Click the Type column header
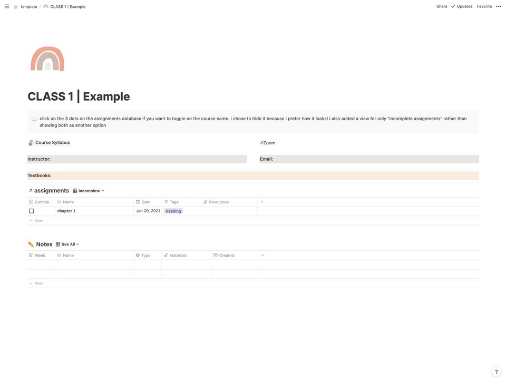Screen dimensions: 506x381 (x=148, y=255)
